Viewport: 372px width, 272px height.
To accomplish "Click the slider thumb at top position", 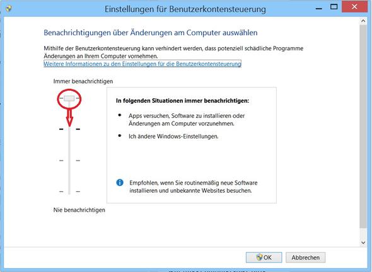I will tap(69, 98).
